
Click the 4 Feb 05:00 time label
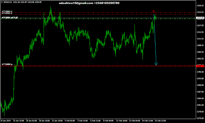pyautogui.click(x=70, y=121)
